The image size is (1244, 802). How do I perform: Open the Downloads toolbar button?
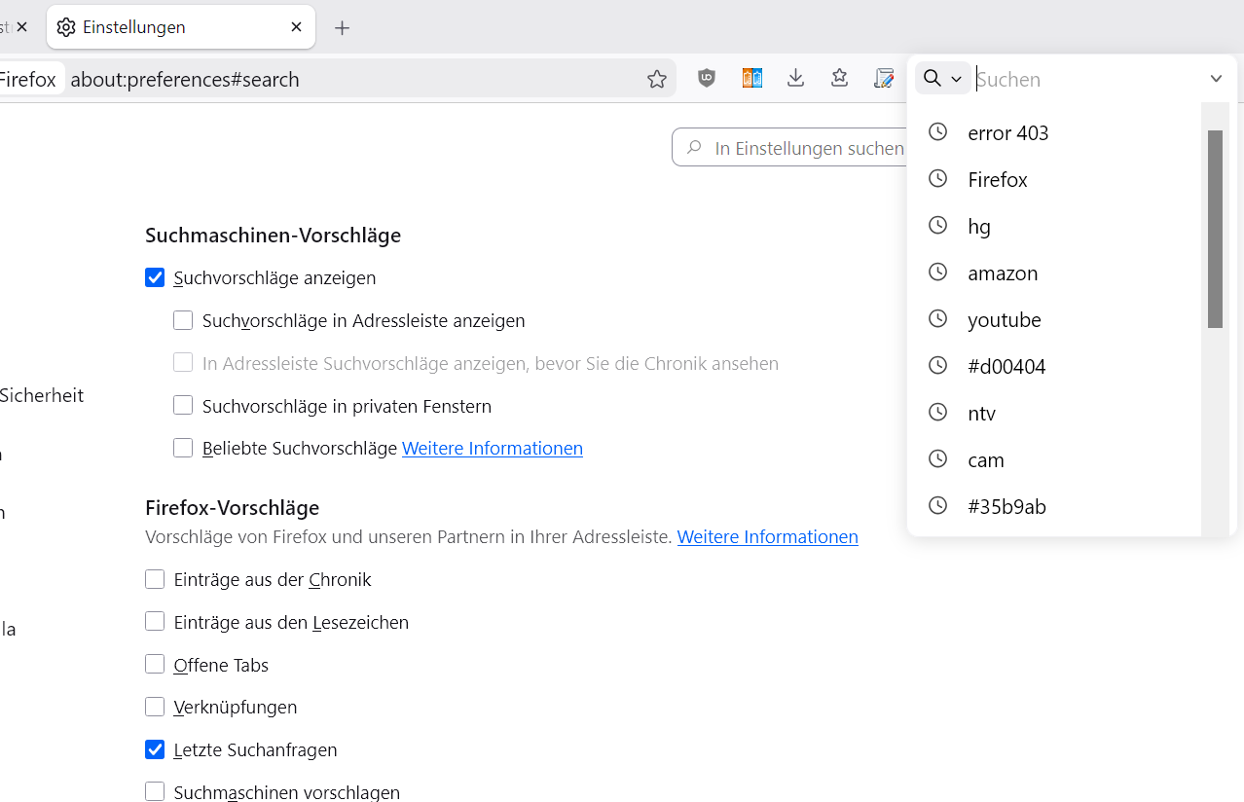click(795, 79)
